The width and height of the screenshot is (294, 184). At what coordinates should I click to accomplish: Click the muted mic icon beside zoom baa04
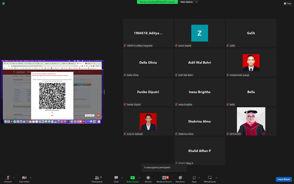coord(176,46)
